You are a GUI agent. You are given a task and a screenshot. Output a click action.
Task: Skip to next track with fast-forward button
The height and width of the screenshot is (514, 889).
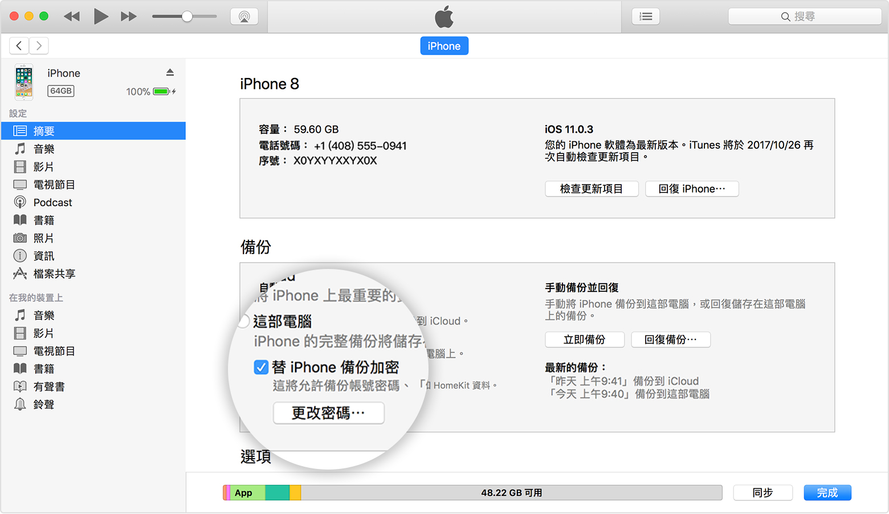[129, 17]
